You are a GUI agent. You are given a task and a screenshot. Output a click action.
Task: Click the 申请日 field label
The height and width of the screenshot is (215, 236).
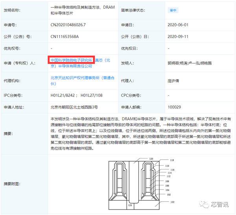127,25
